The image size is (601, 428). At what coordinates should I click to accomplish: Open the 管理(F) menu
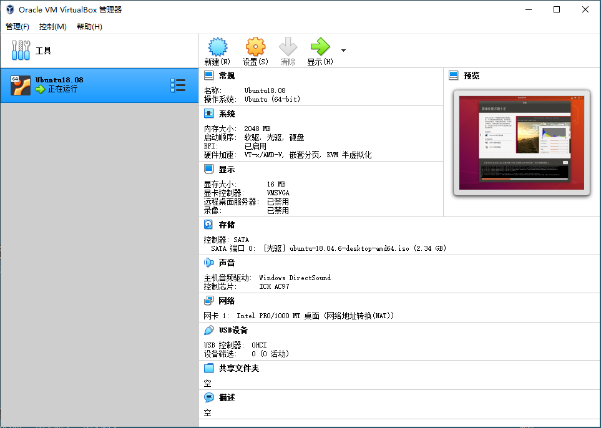pyautogui.click(x=17, y=27)
